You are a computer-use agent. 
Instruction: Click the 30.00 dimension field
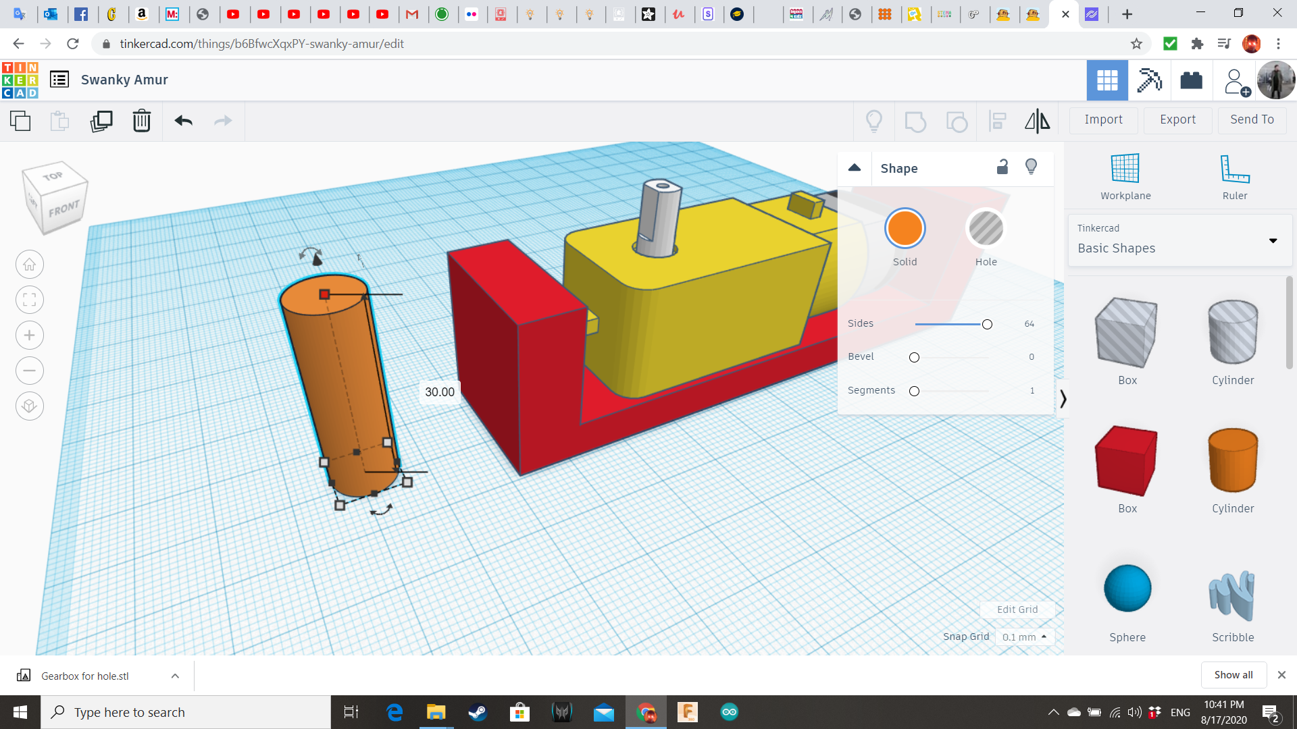pos(440,391)
